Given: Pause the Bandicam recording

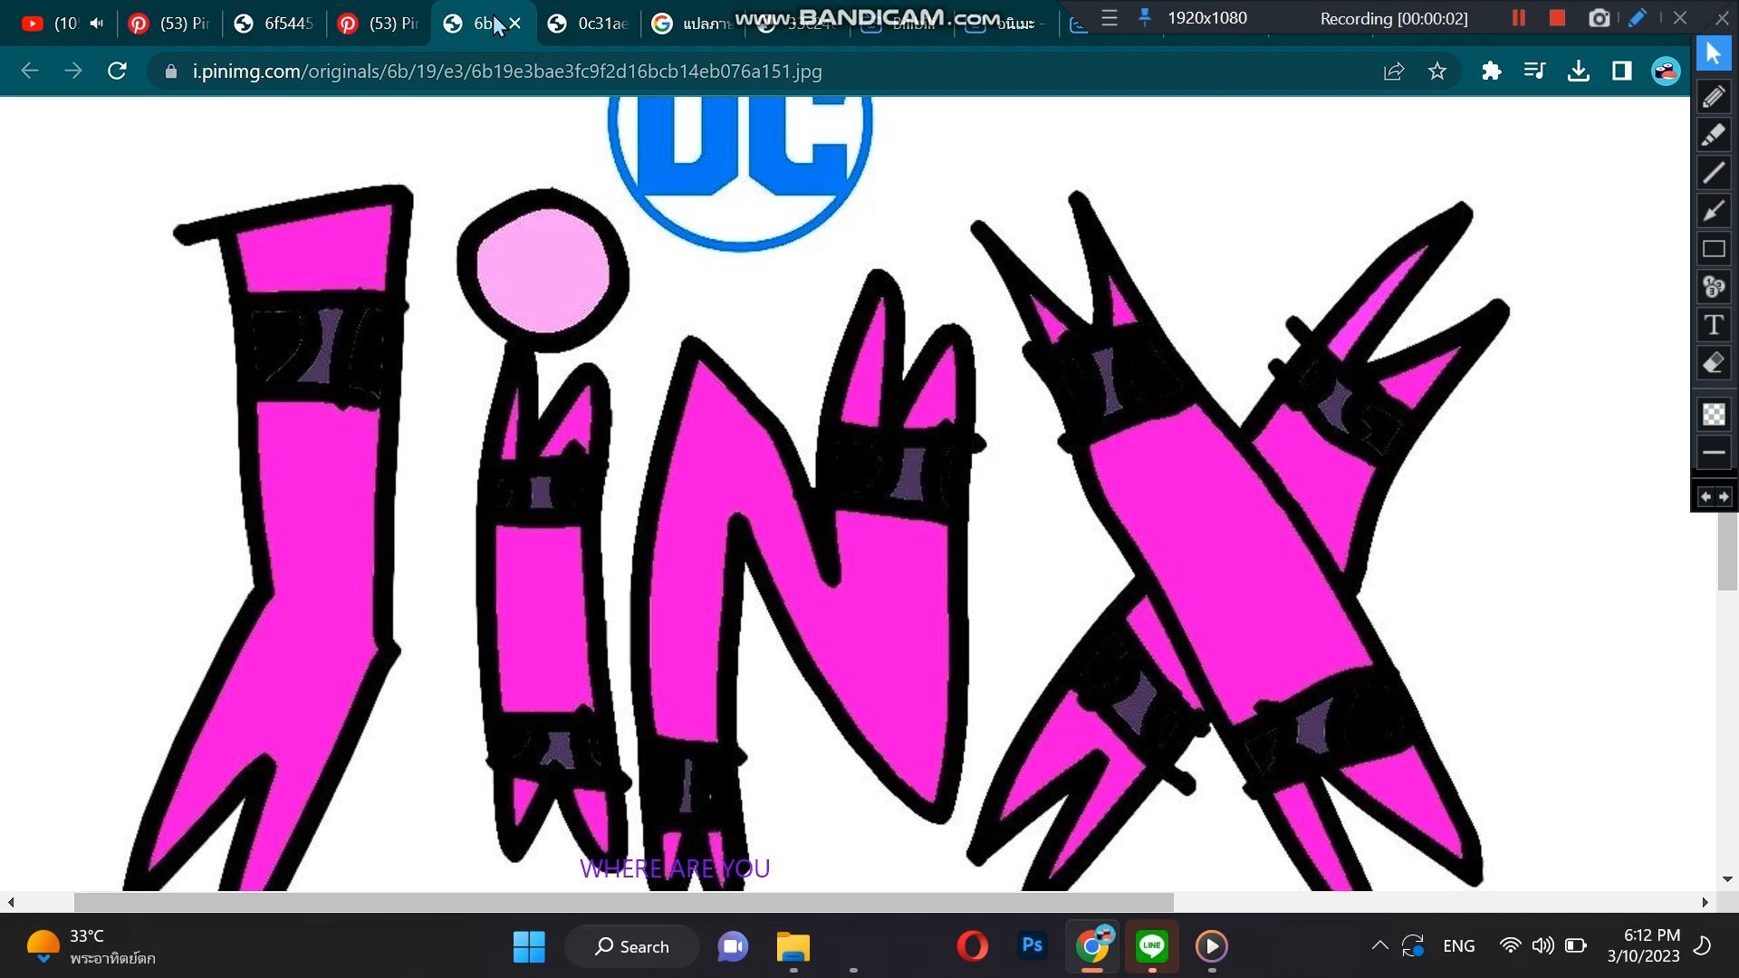Looking at the screenshot, I should pos(1519,18).
